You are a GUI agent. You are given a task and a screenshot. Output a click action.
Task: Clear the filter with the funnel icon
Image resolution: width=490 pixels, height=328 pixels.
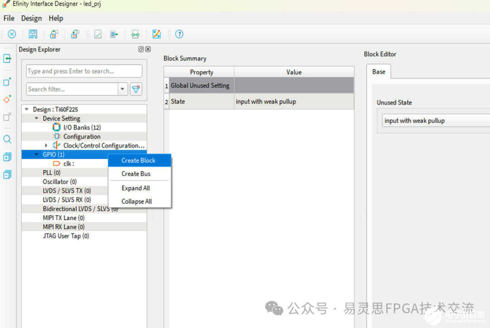(x=136, y=89)
